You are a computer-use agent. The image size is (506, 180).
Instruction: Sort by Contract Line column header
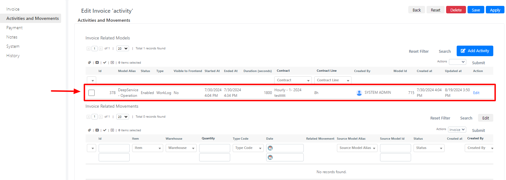click(x=327, y=71)
